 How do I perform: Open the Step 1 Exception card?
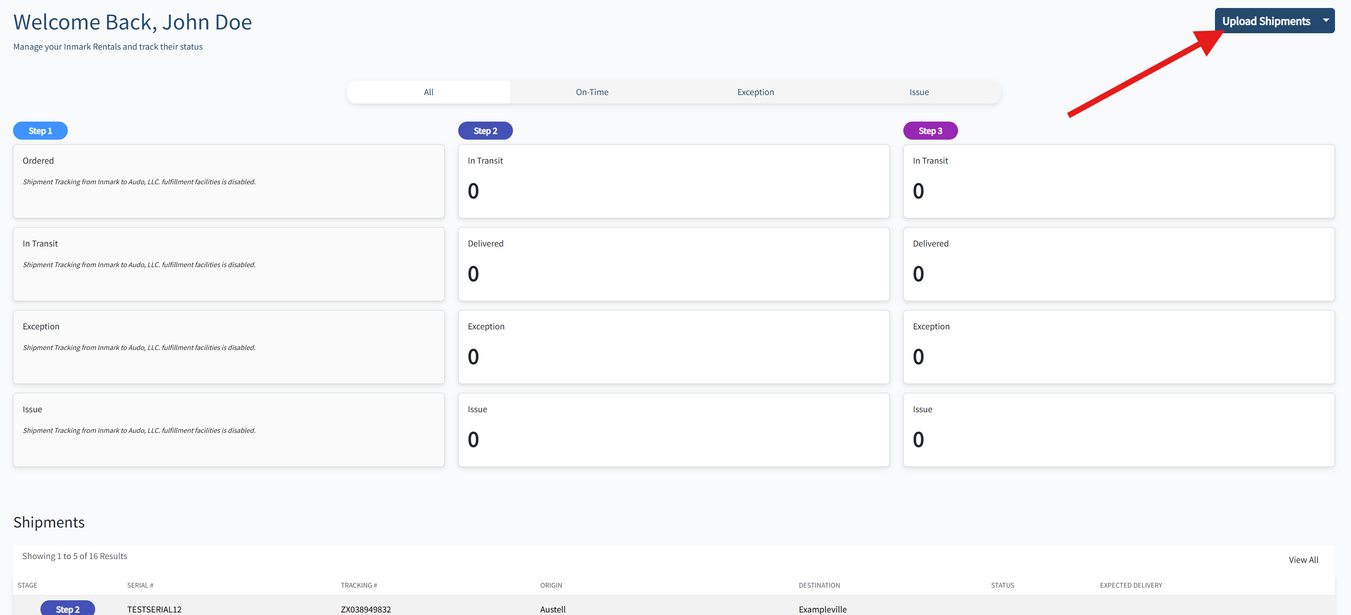[229, 347]
